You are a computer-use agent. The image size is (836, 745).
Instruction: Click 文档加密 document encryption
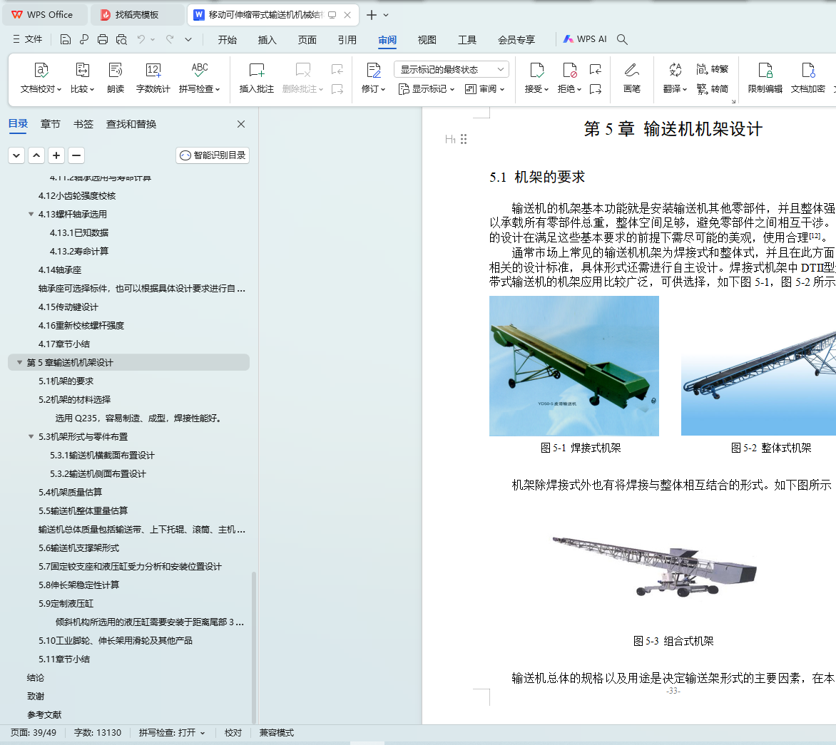tap(807, 78)
